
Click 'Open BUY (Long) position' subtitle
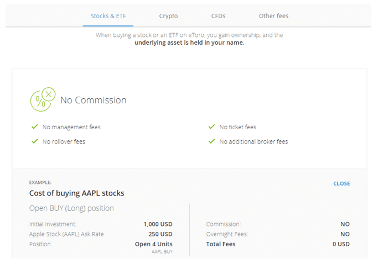click(71, 208)
